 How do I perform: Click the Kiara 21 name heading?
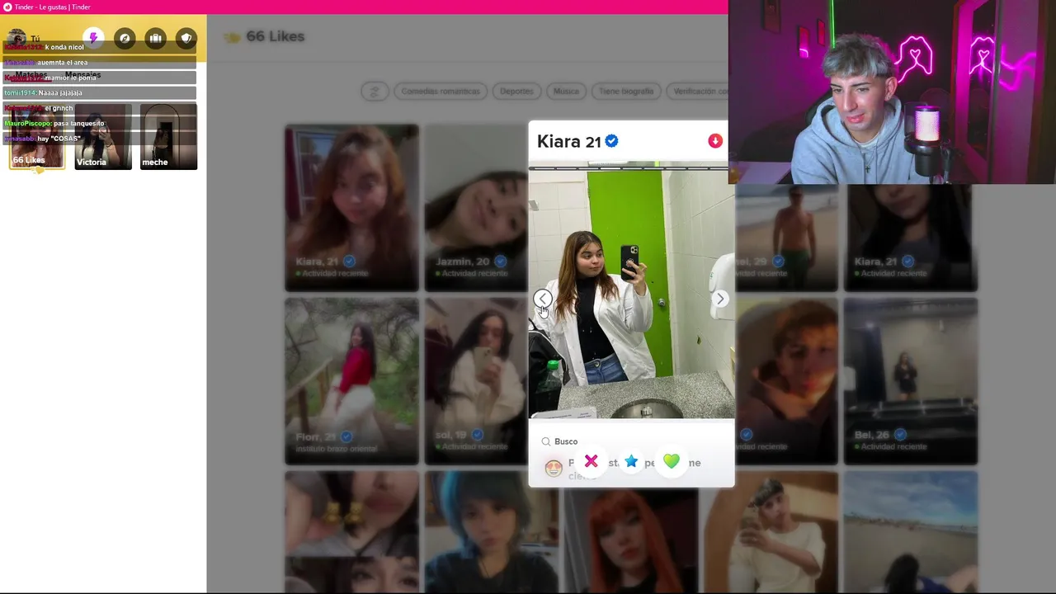pyautogui.click(x=568, y=141)
